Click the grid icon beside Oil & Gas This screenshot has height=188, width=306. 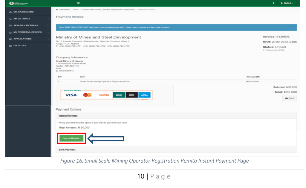10,46
